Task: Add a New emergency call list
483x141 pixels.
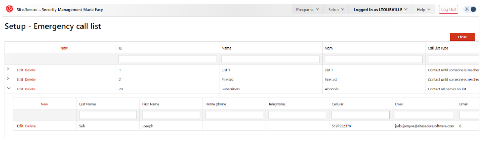Action: pyautogui.click(x=64, y=48)
